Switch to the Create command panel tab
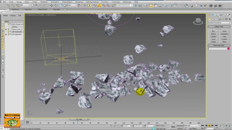The height and width of the screenshot is (130, 232). pyautogui.click(x=208, y=15)
